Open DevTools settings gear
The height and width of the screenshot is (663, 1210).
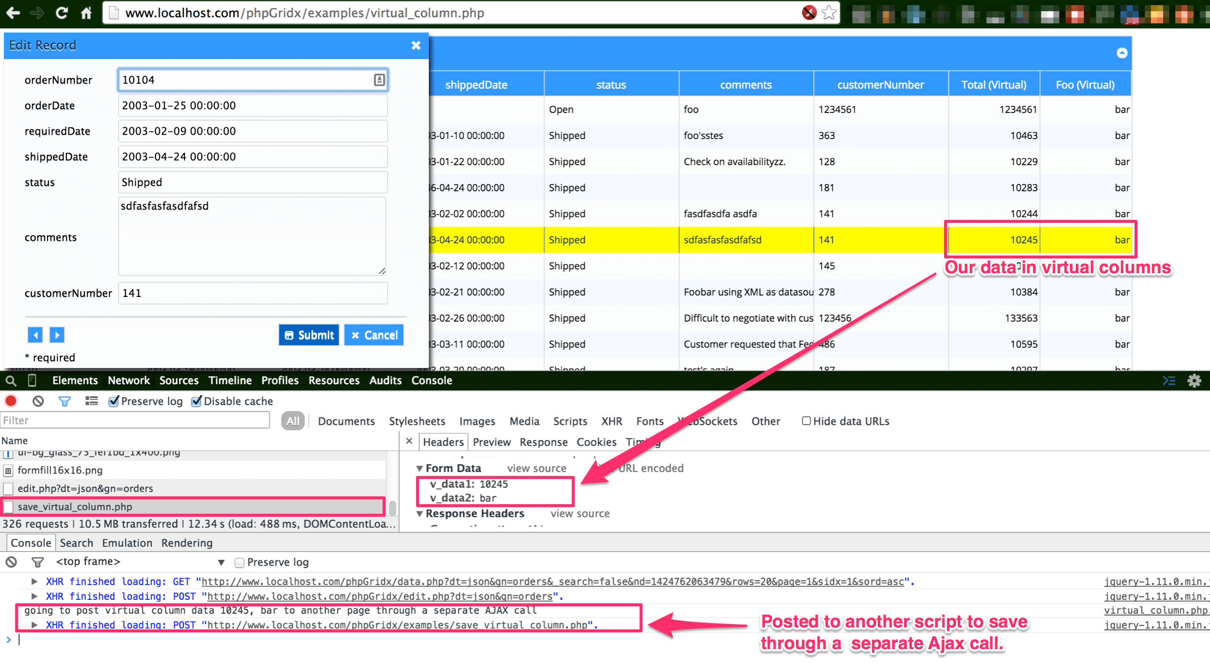[1194, 380]
